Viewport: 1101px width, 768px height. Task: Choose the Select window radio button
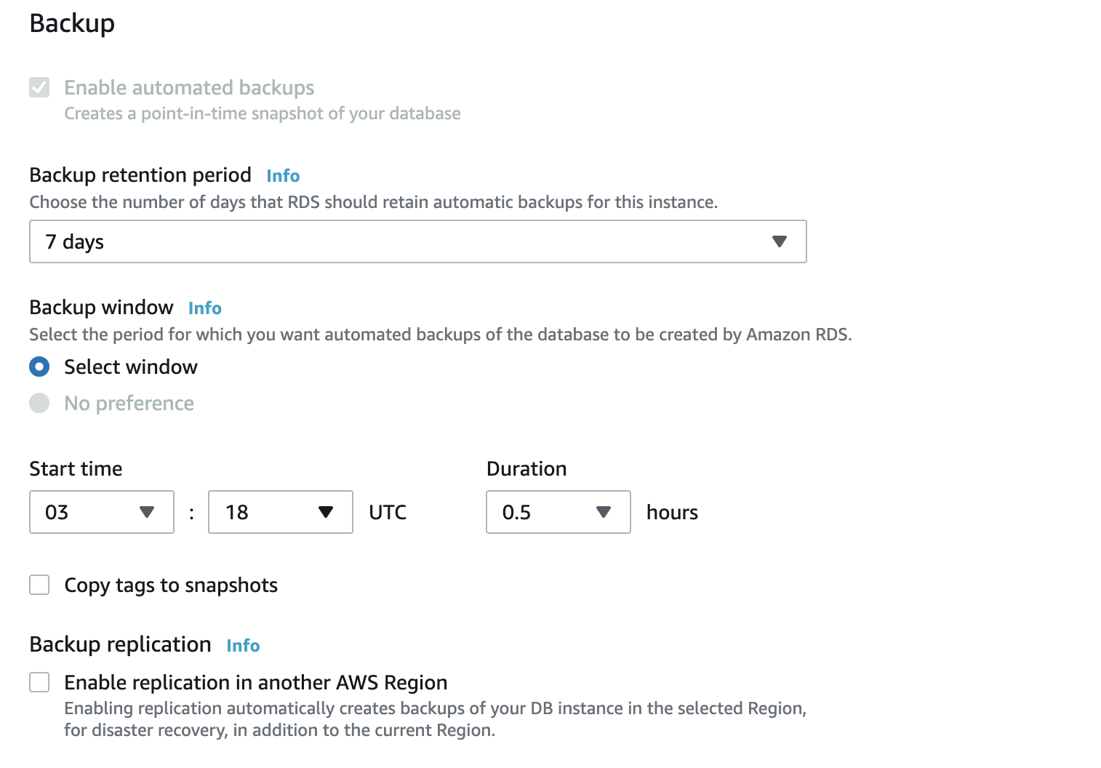click(39, 367)
